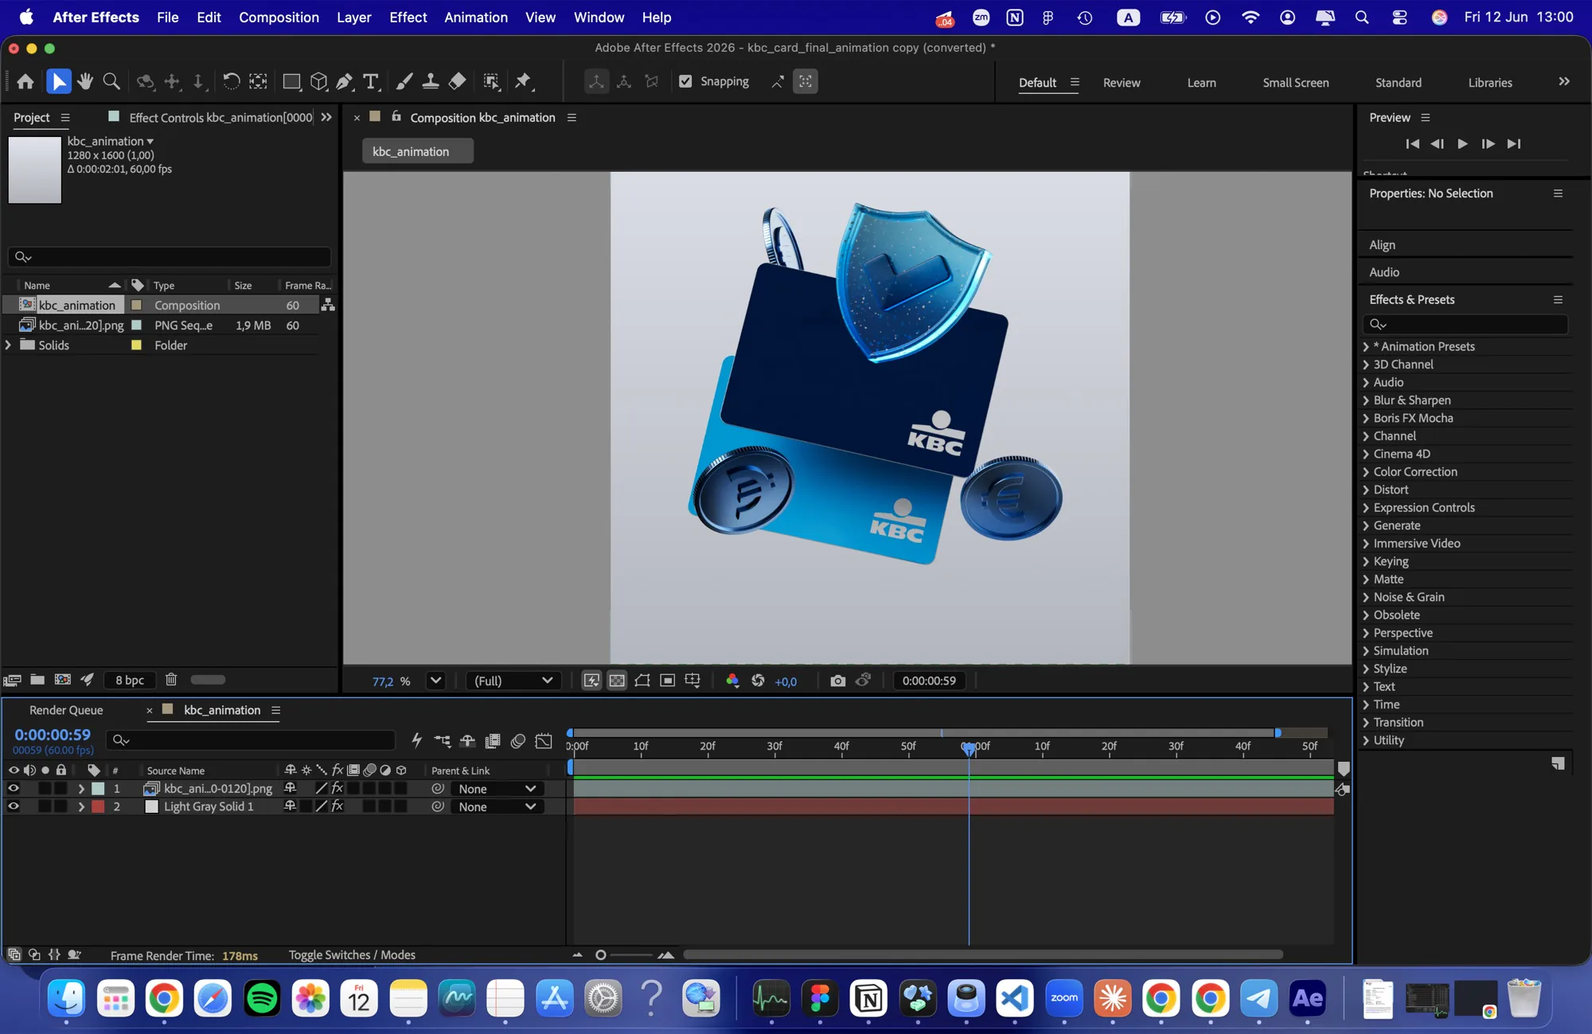Click the Effects & Presets search field
This screenshot has width=1592, height=1034.
tap(1465, 324)
